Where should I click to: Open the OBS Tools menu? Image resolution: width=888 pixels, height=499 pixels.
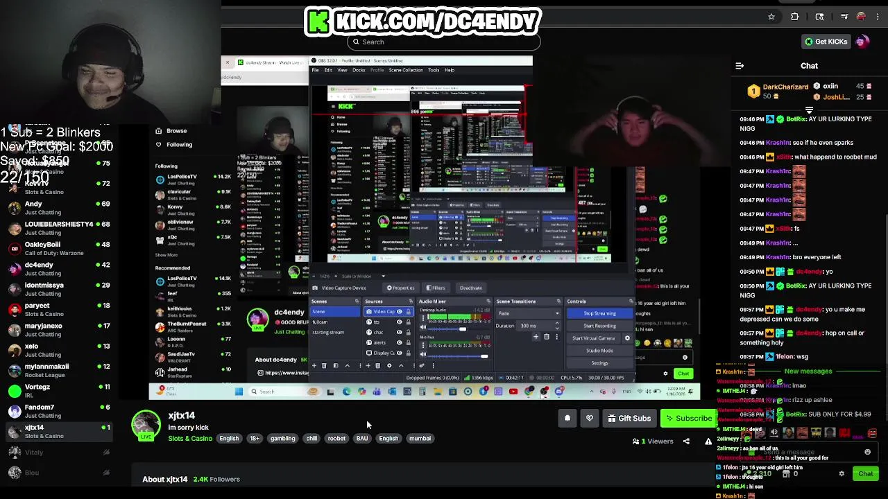(x=434, y=70)
